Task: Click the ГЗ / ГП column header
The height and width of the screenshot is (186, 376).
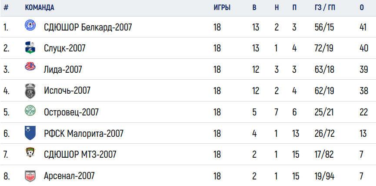Action: click(325, 8)
